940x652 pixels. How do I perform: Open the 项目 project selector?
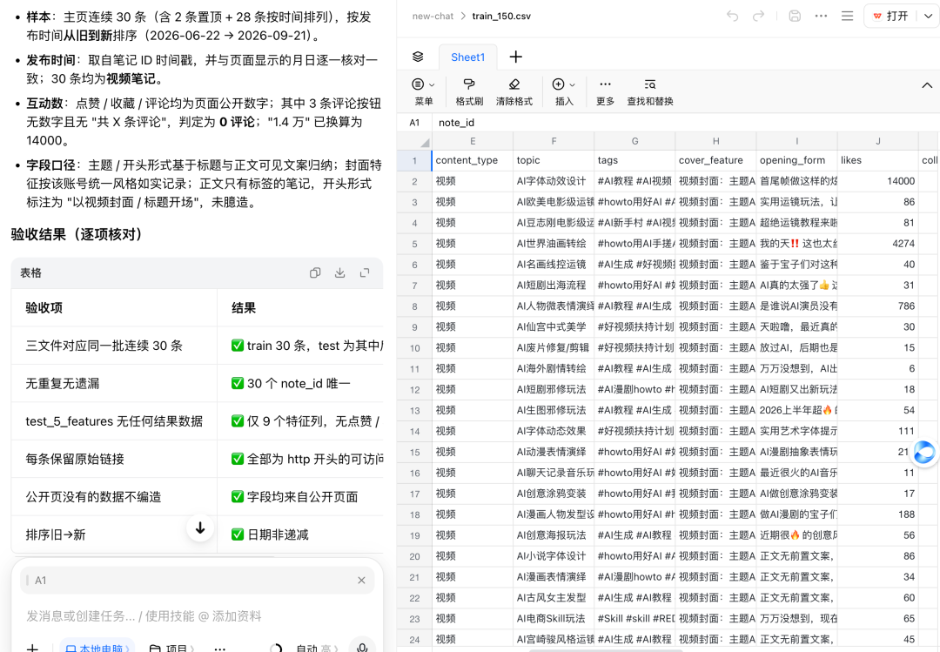[x=171, y=648]
